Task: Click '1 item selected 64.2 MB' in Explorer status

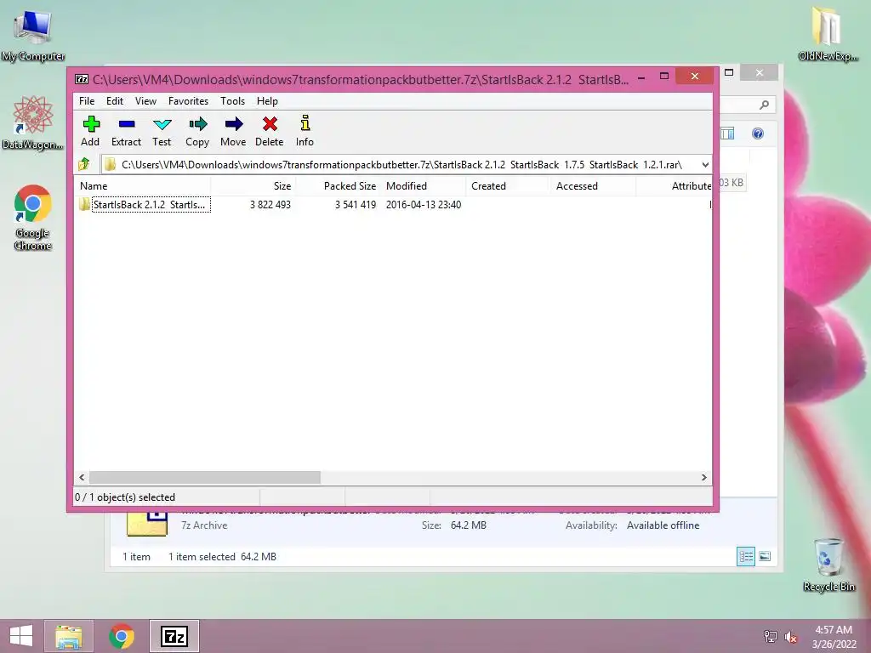Action: [x=222, y=557]
